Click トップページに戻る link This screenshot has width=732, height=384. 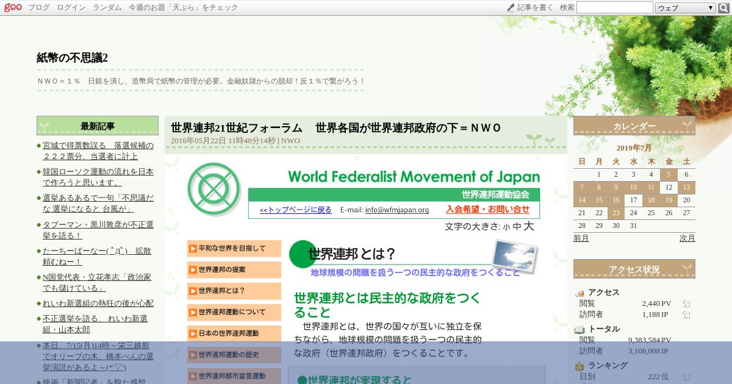pyautogui.click(x=296, y=210)
